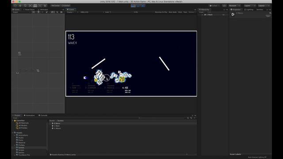Image resolution: width=283 pixels, height=159 pixels.
Task: Click the Project search field
Action: click(x=162, y=118)
